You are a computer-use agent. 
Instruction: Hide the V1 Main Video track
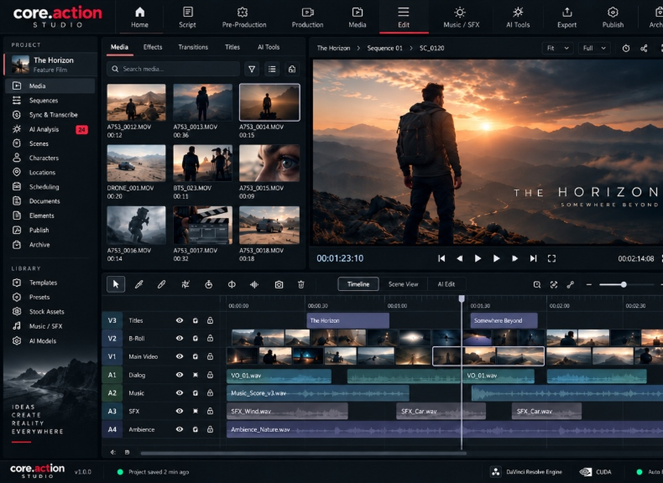tap(180, 356)
